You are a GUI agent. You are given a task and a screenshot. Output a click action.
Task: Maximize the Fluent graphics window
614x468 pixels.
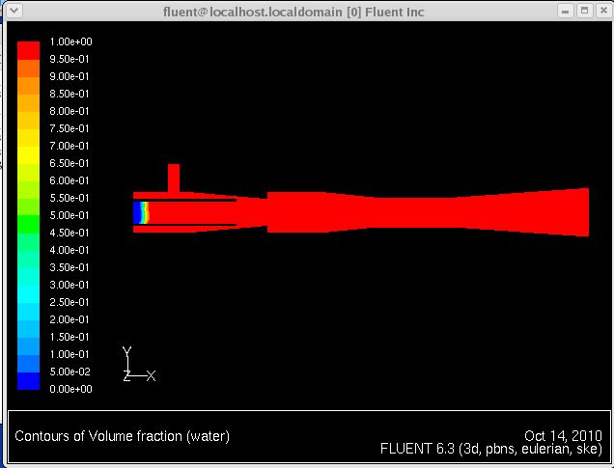[584, 12]
